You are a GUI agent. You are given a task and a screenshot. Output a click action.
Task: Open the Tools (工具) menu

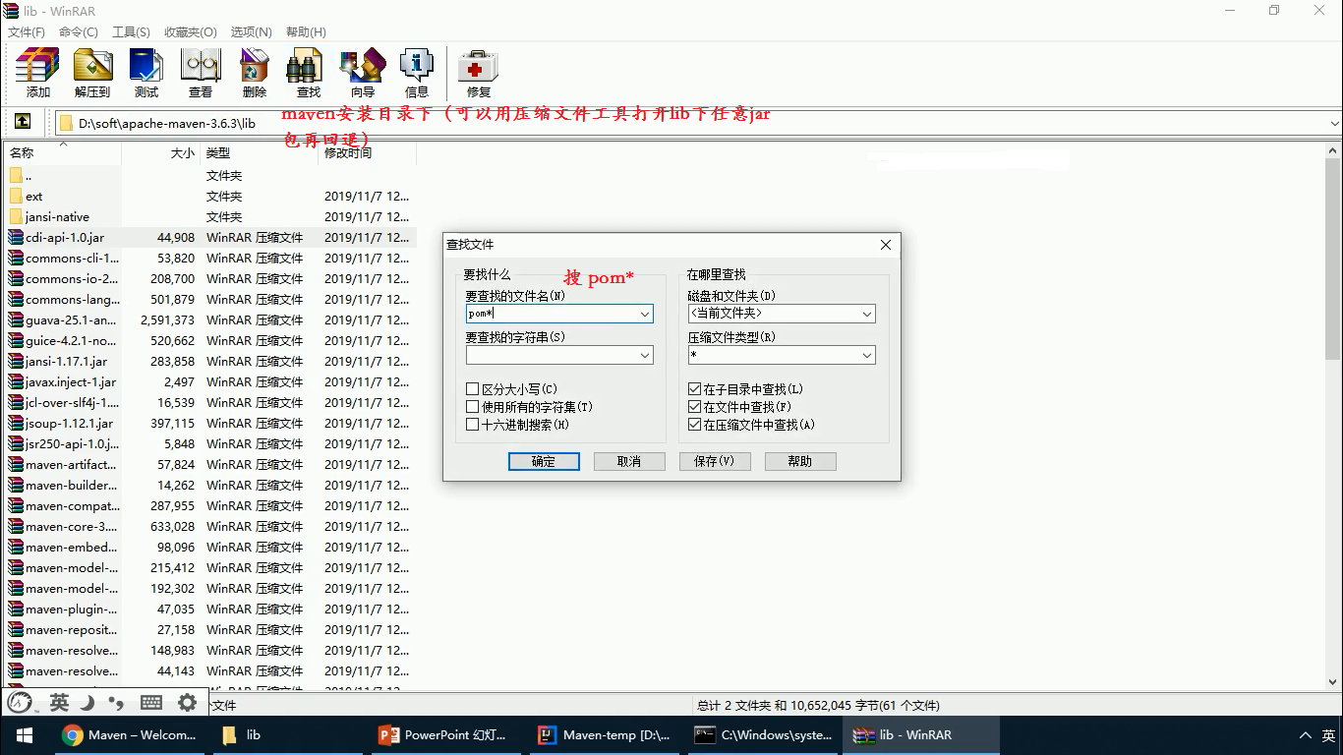[x=131, y=32]
